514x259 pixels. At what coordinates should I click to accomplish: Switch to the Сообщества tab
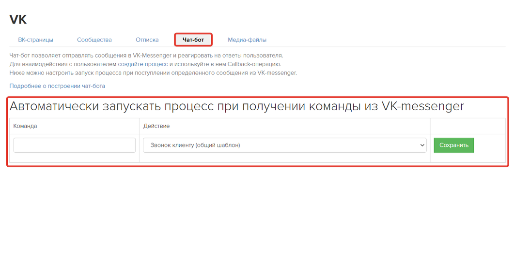click(94, 40)
